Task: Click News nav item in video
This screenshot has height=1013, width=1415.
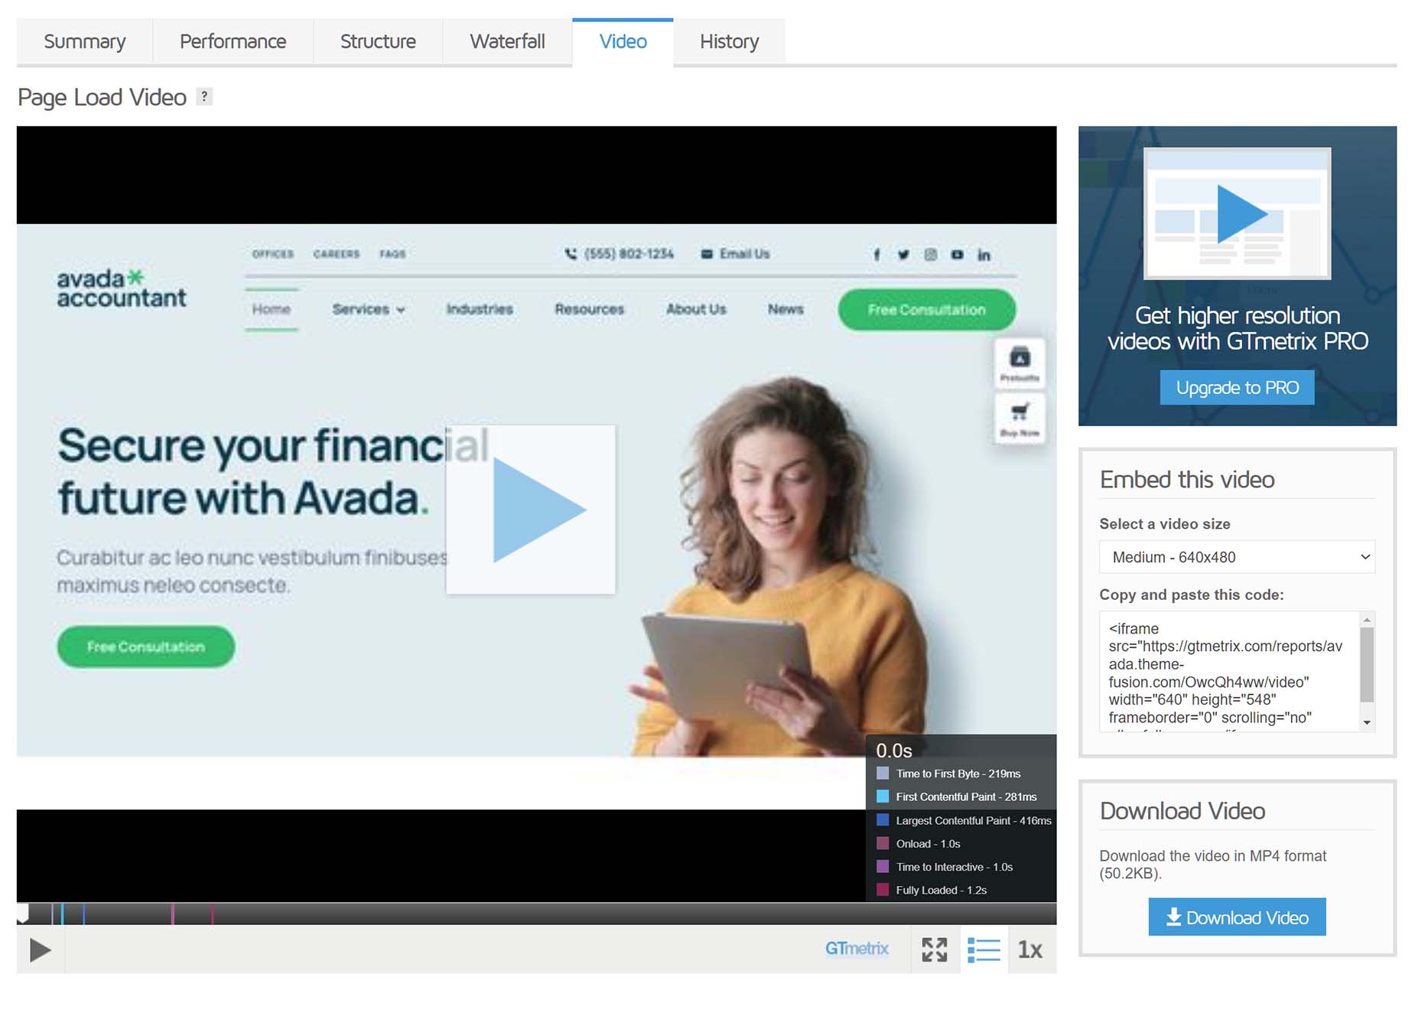Action: point(786,309)
